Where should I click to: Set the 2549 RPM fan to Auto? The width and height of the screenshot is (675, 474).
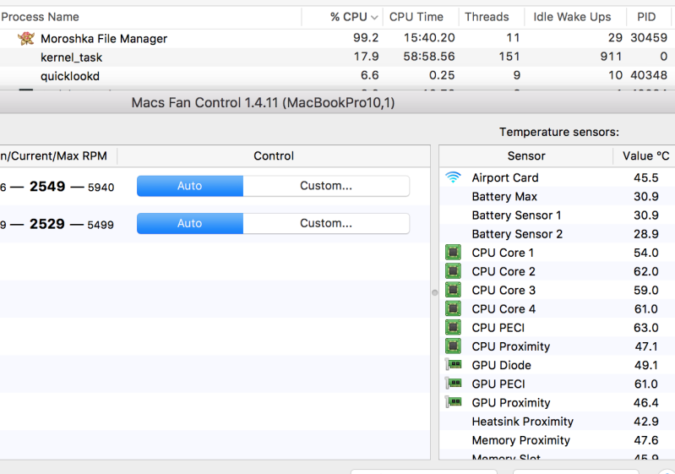click(190, 186)
